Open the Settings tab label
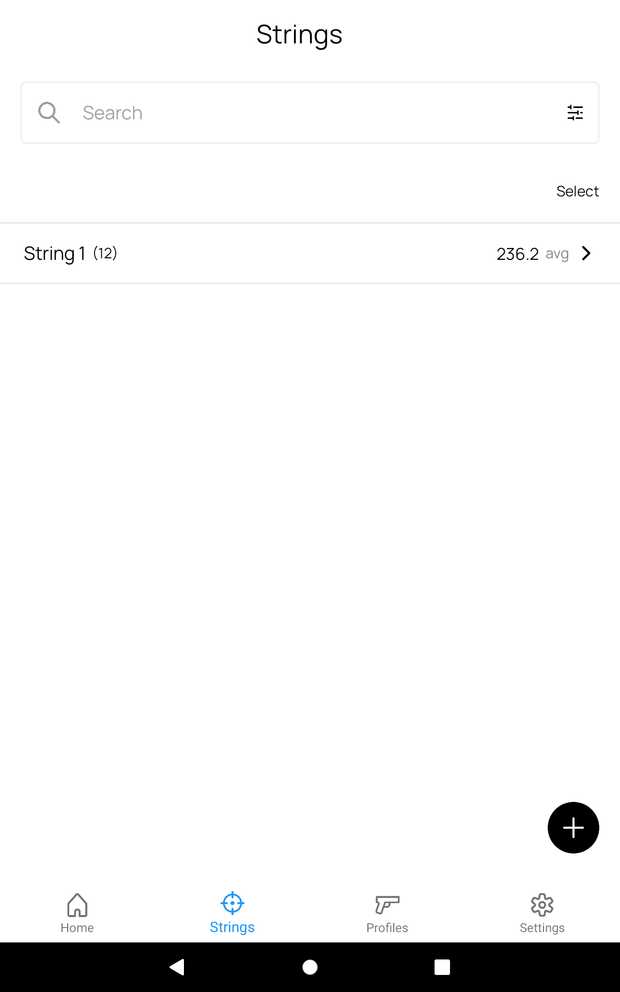Viewport: 620px width, 992px height. pyautogui.click(x=542, y=928)
